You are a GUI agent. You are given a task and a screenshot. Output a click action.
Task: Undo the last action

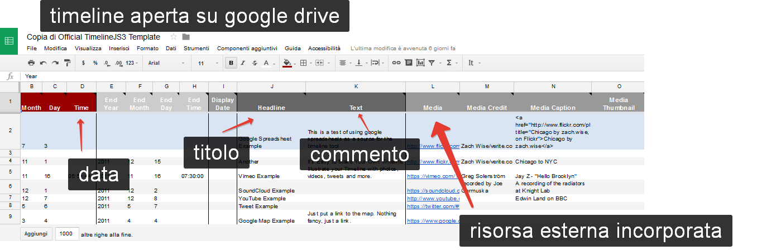click(x=43, y=63)
